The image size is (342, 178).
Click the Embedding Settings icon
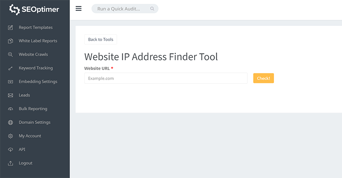tap(11, 82)
